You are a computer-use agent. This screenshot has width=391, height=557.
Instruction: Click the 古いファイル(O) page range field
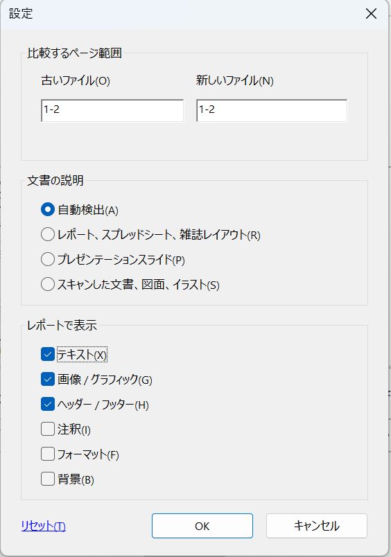coord(112,110)
